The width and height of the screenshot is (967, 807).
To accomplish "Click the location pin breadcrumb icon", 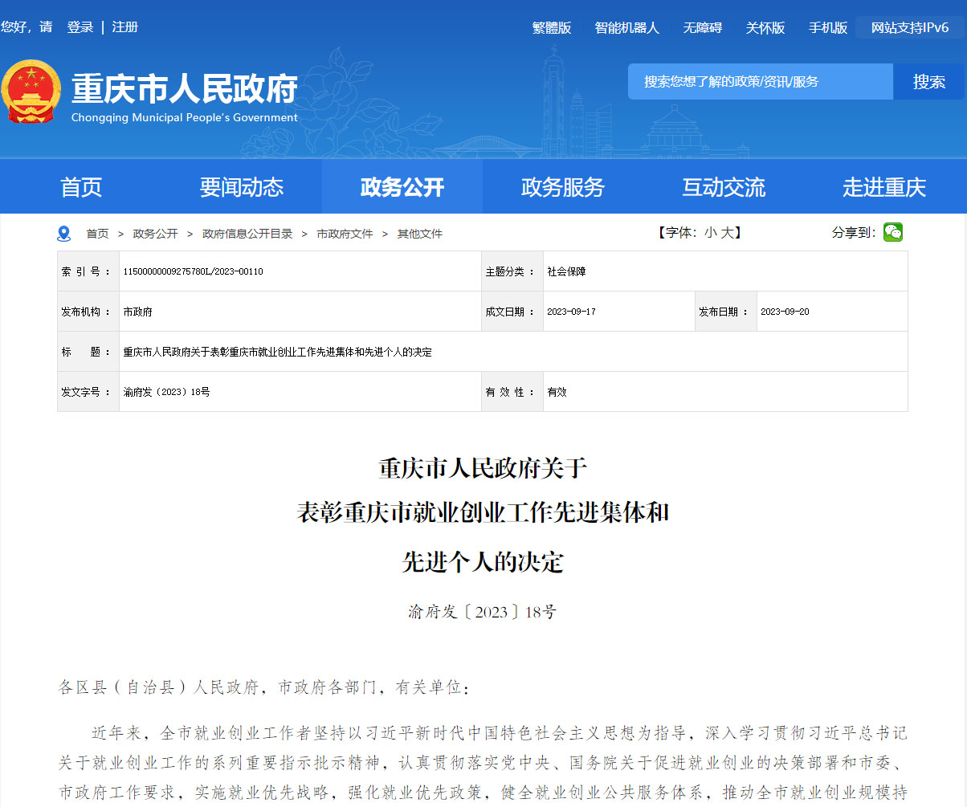I will (64, 234).
